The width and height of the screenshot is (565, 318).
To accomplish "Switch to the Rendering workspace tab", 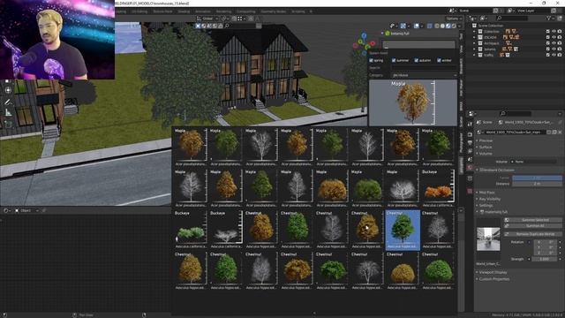I will (223, 11).
